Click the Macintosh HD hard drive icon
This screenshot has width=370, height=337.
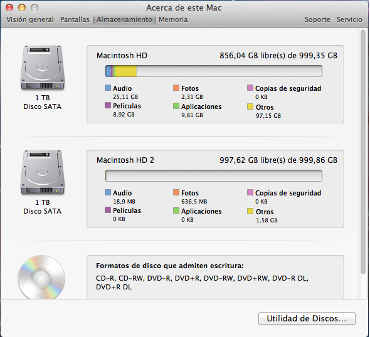pos(43,68)
